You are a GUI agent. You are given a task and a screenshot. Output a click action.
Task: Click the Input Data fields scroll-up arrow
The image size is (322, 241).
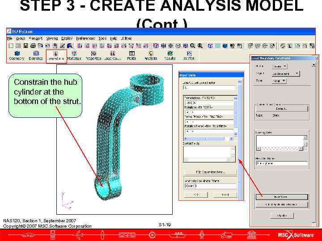click(x=236, y=98)
